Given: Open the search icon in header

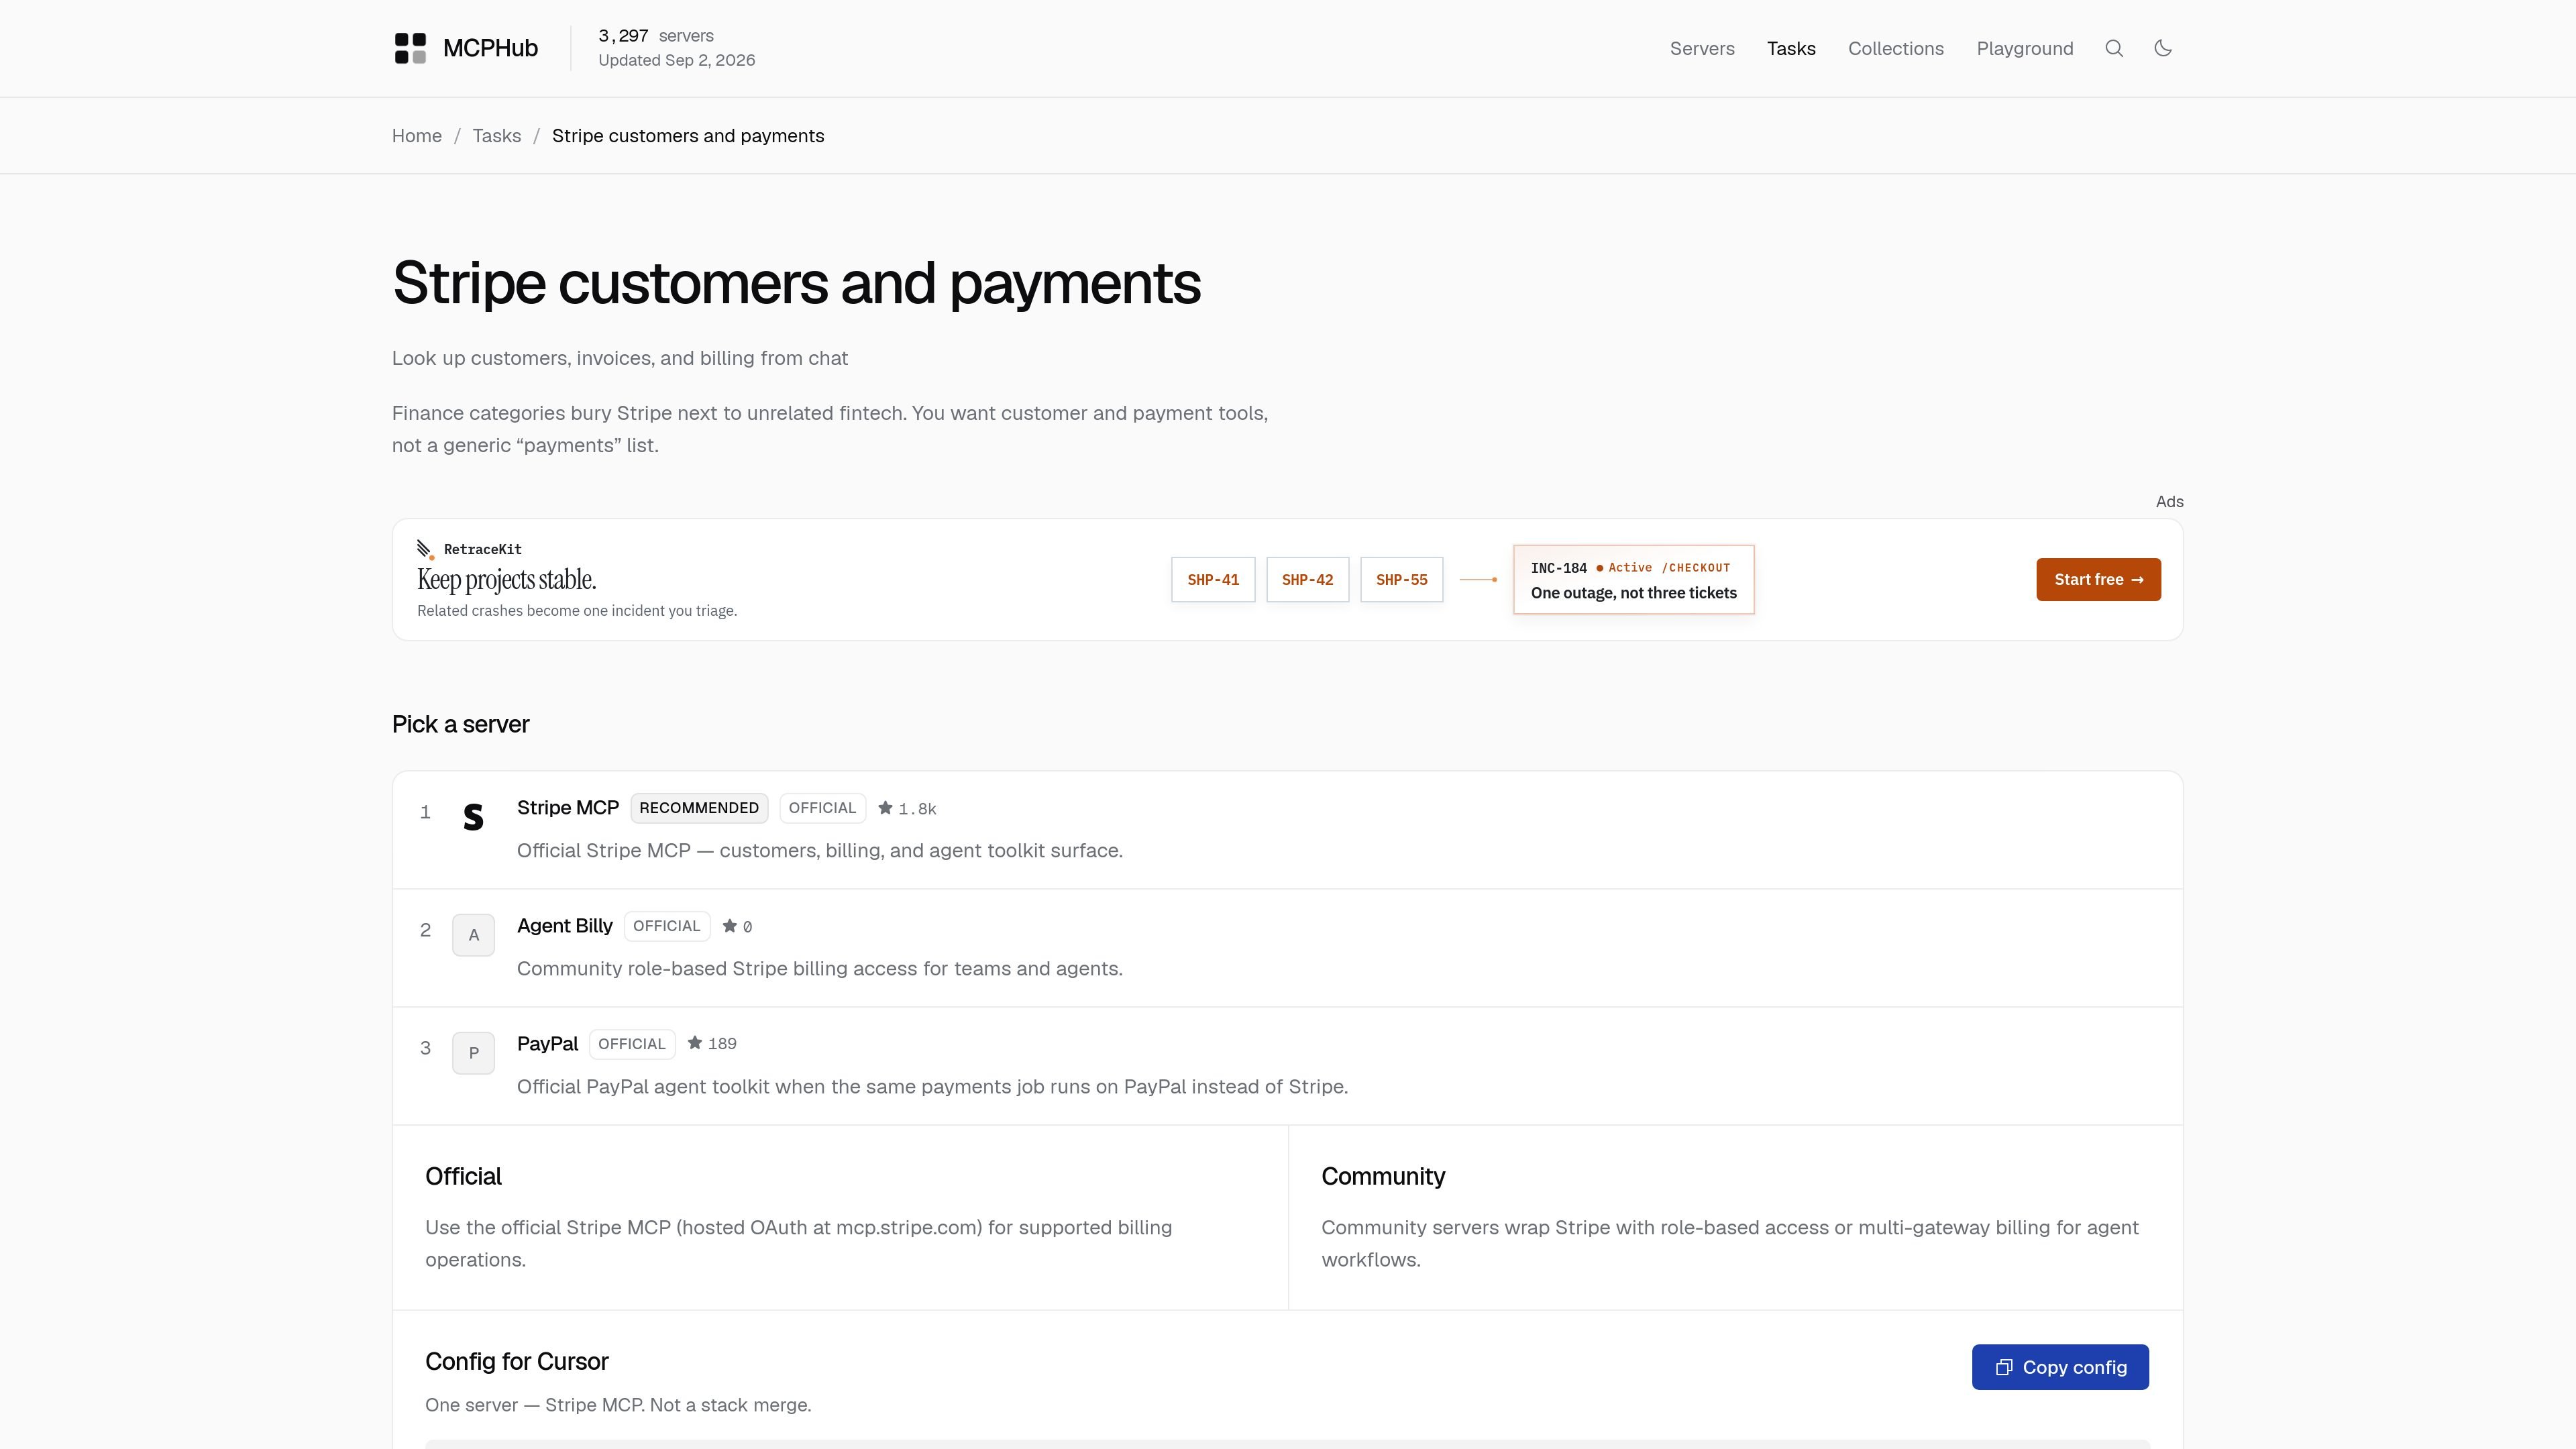Looking at the screenshot, I should tap(2114, 48).
